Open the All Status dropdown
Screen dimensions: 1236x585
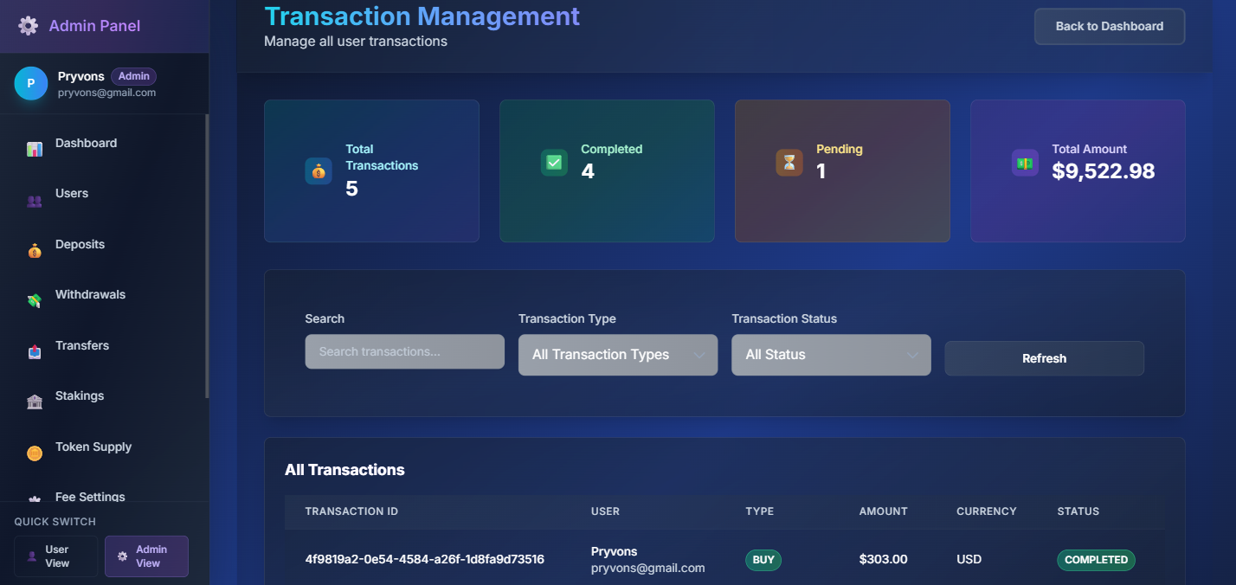pos(830,355)
